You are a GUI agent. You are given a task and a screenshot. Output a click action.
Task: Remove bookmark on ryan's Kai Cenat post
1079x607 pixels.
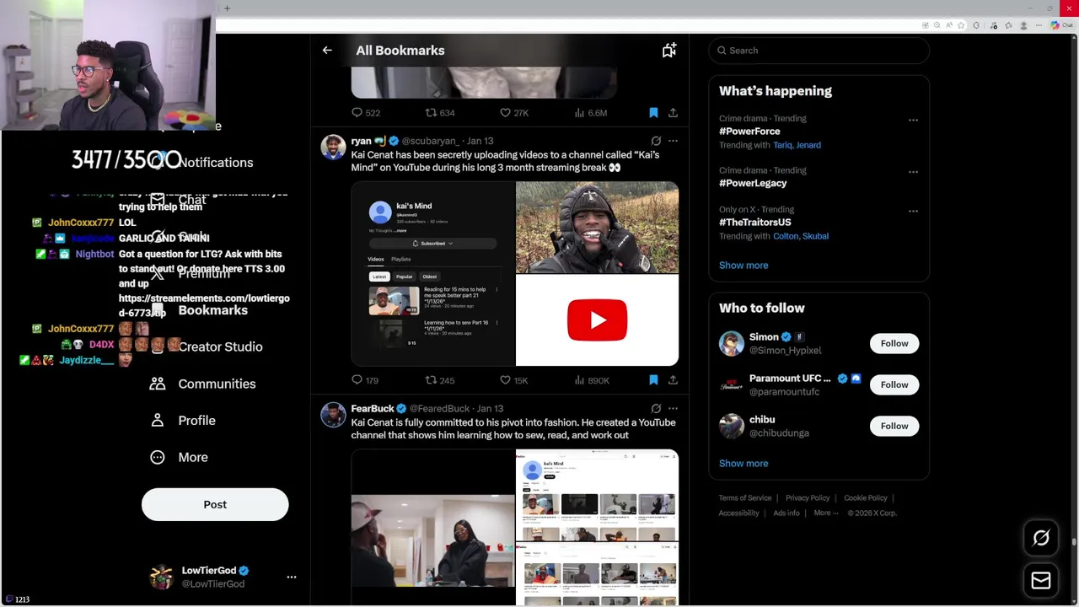[x=653, y=380]
